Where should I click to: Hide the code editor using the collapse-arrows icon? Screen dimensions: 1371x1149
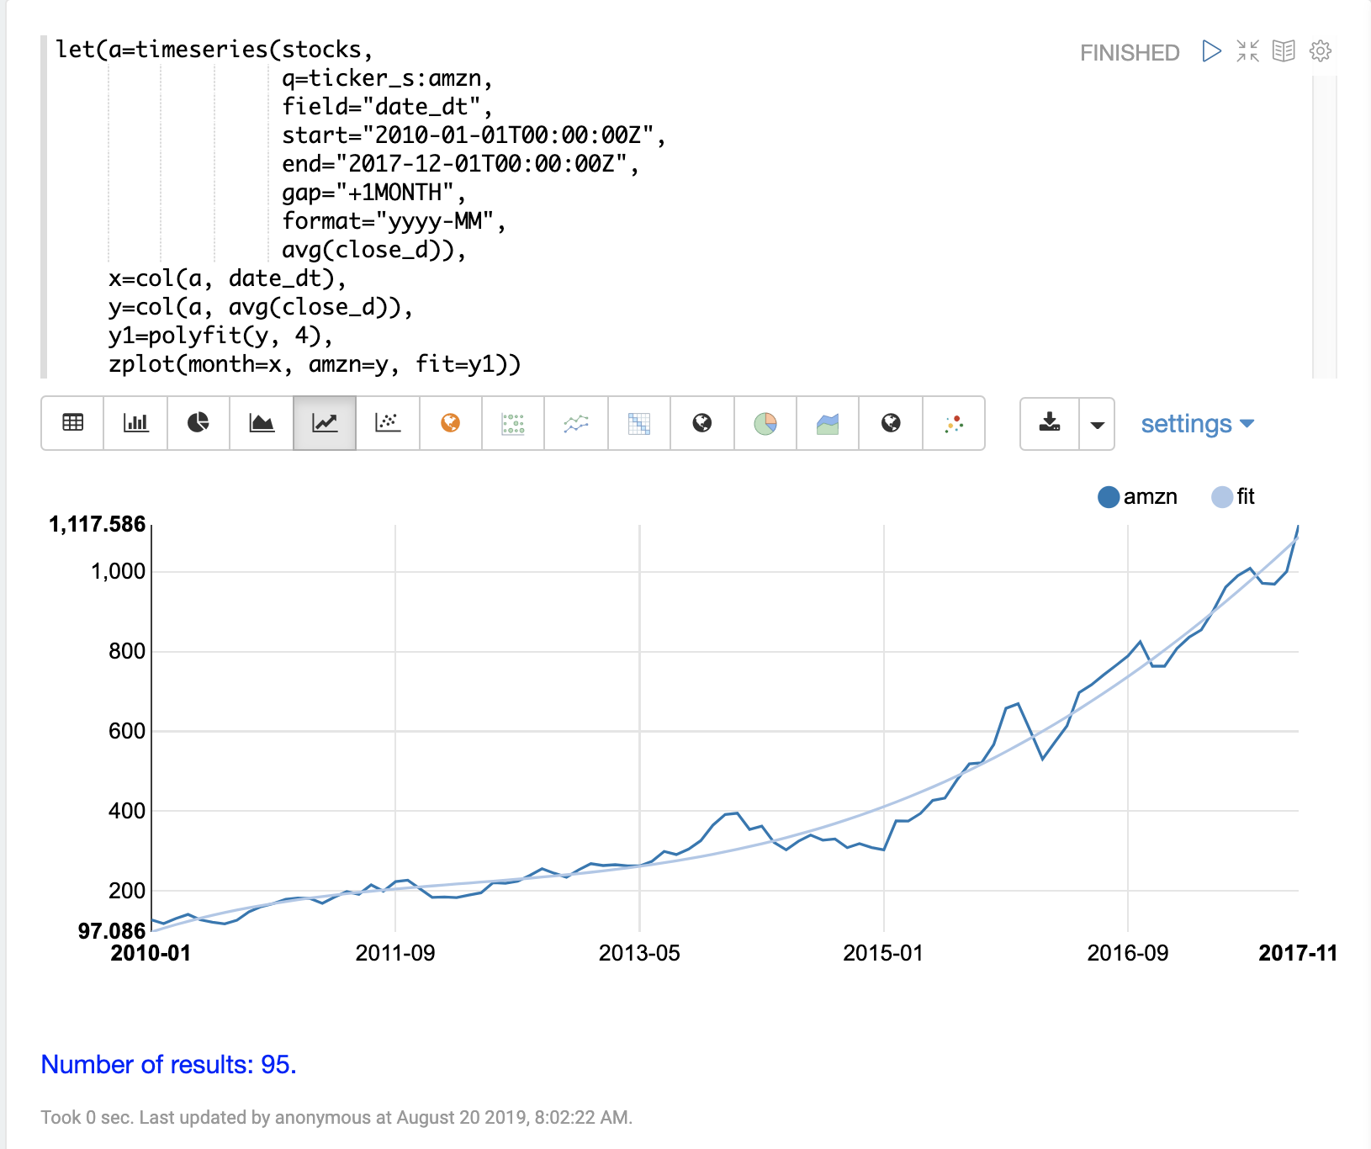tap(1247, 51)
